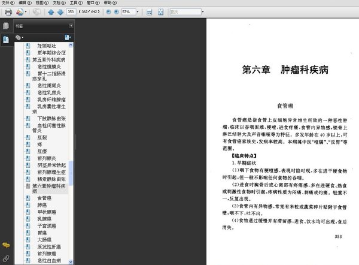Screen dimensions: 359x265
Task: Open the 窗口 (Window) menu
Action: click(93, 3)
